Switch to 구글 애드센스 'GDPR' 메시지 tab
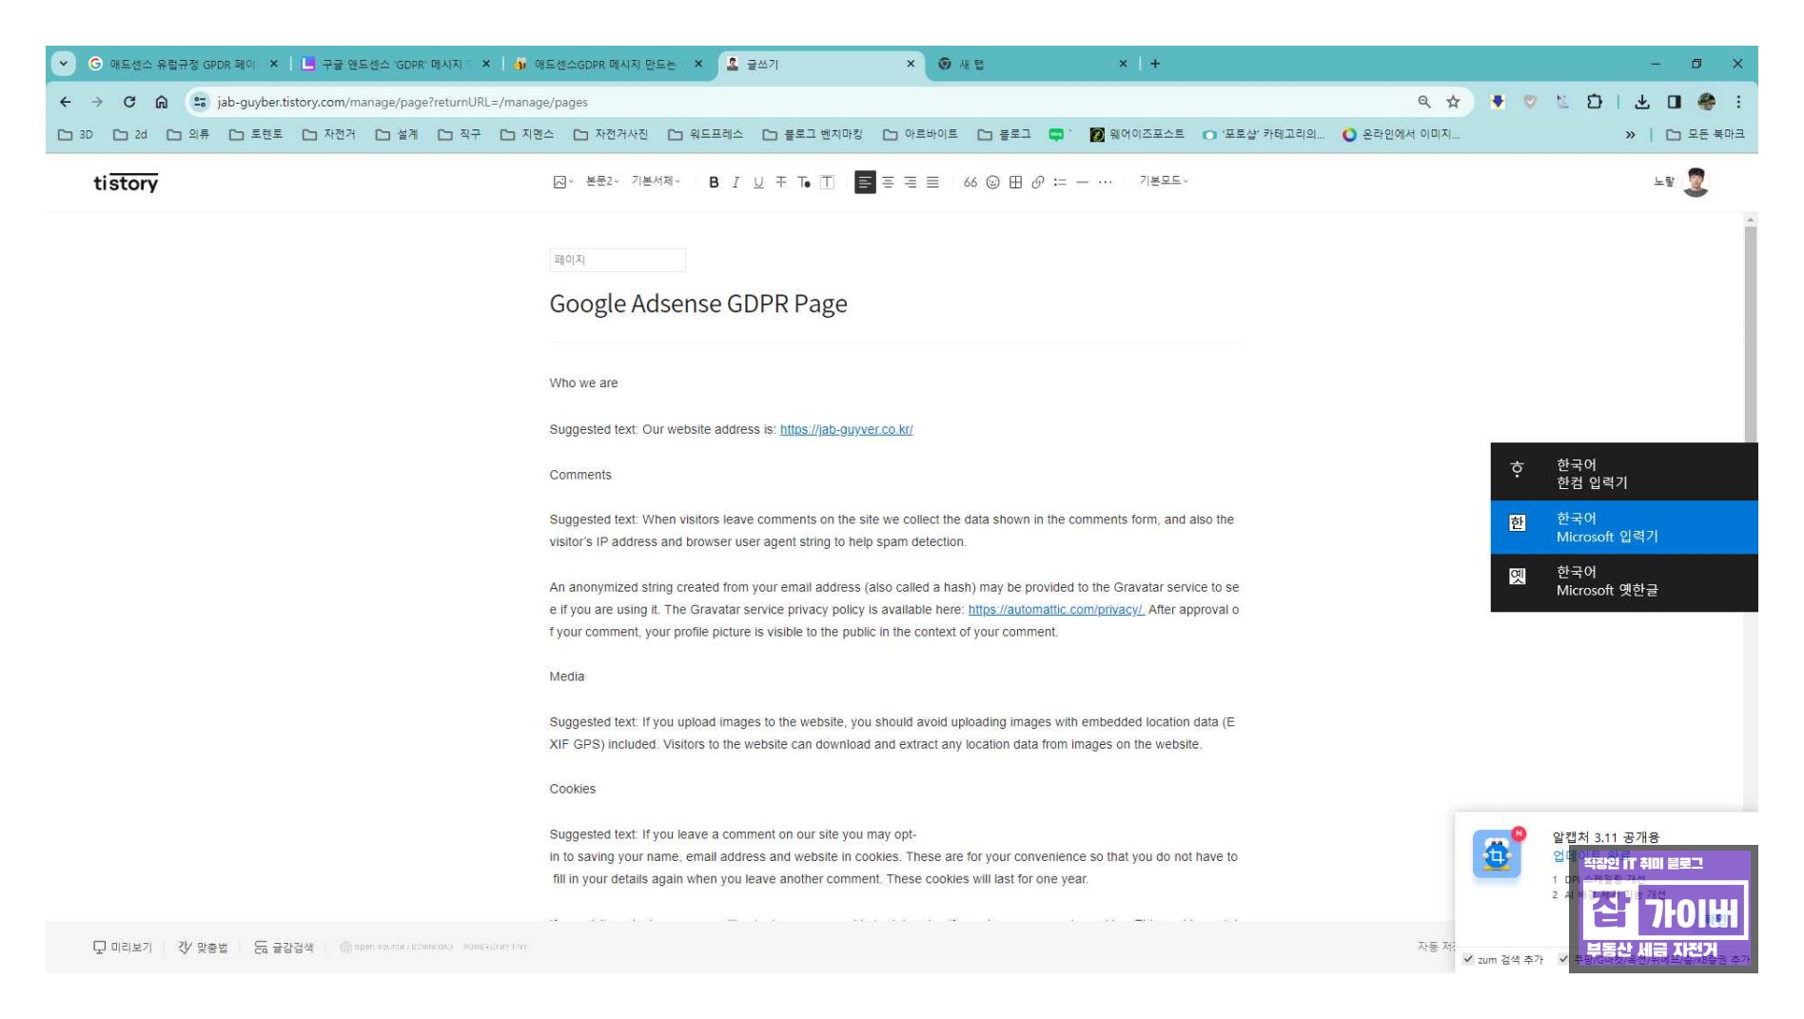1804x1019 pixels. click(x=396, y=64)
